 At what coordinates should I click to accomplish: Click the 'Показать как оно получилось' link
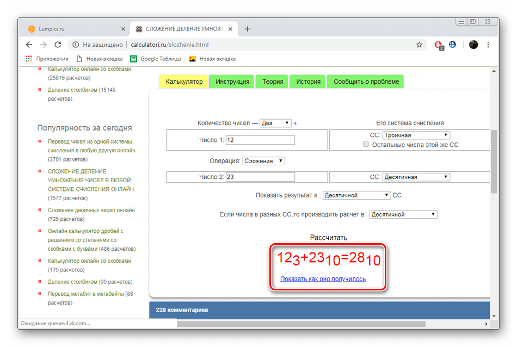323,278
